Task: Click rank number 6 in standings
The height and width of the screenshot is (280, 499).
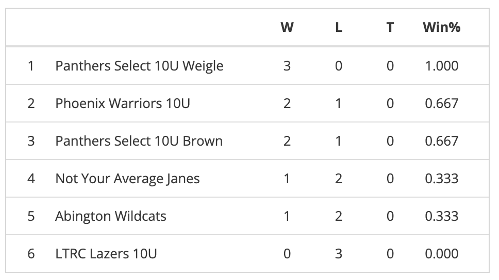Action: click(x=31, y=254)
